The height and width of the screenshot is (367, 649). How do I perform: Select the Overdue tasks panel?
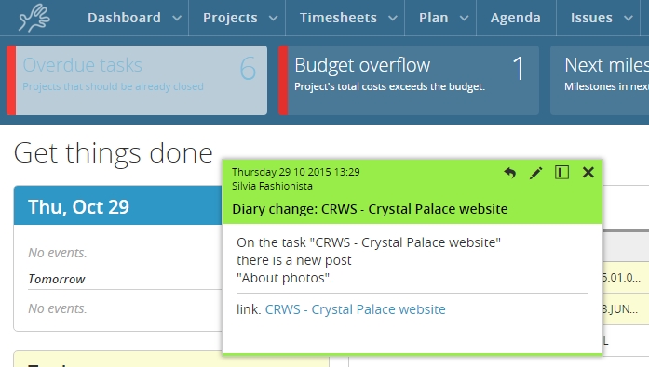click(x=137, y=80)
